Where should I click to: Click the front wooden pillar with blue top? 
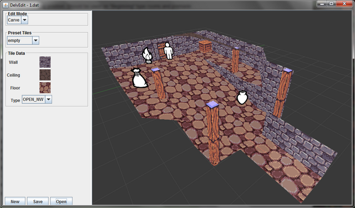pyautogui.click(x=212, y=133)
